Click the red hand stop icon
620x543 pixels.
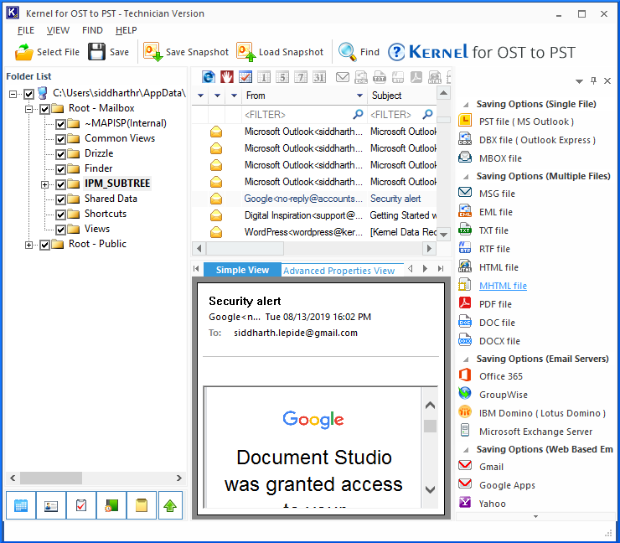point(226,77)
